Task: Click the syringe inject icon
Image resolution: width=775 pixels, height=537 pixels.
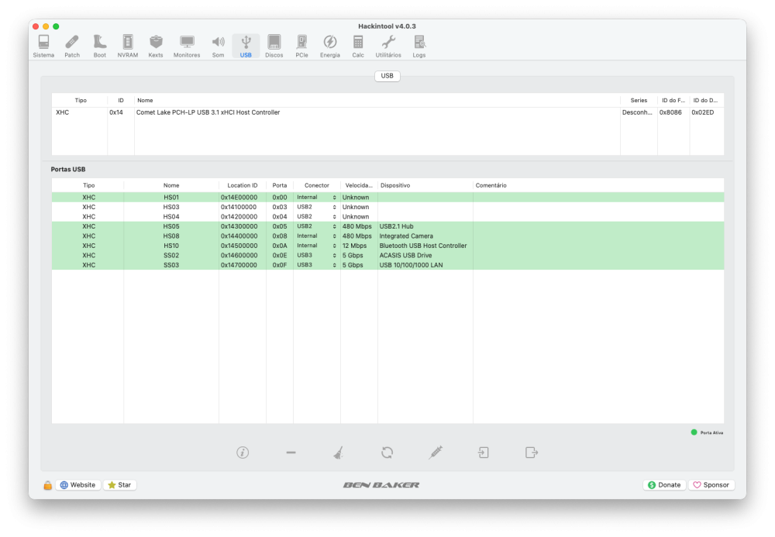Action: 436,452
